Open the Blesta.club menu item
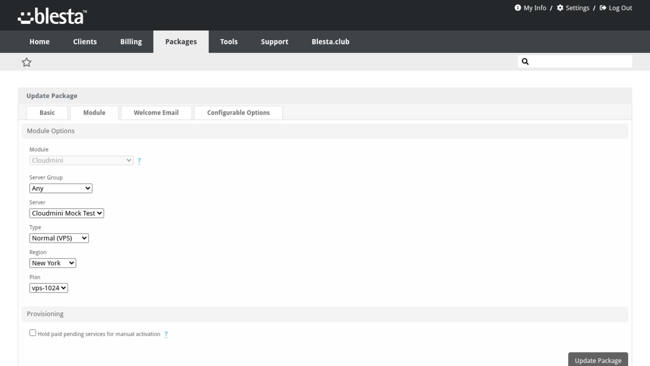Screen dimensions: 650x366 [330, 42]
